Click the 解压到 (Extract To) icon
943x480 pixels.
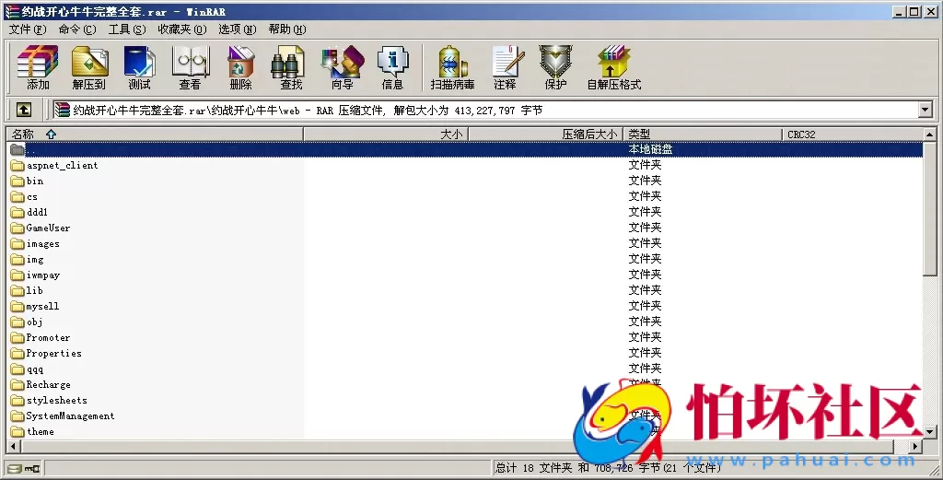[x=89, y=67]
